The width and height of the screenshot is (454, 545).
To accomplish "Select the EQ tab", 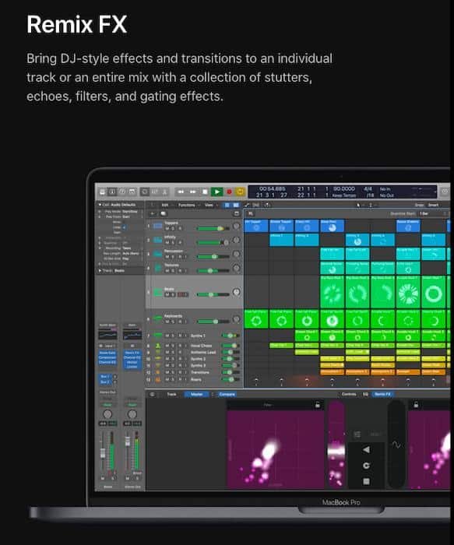I will coord(365,394).
